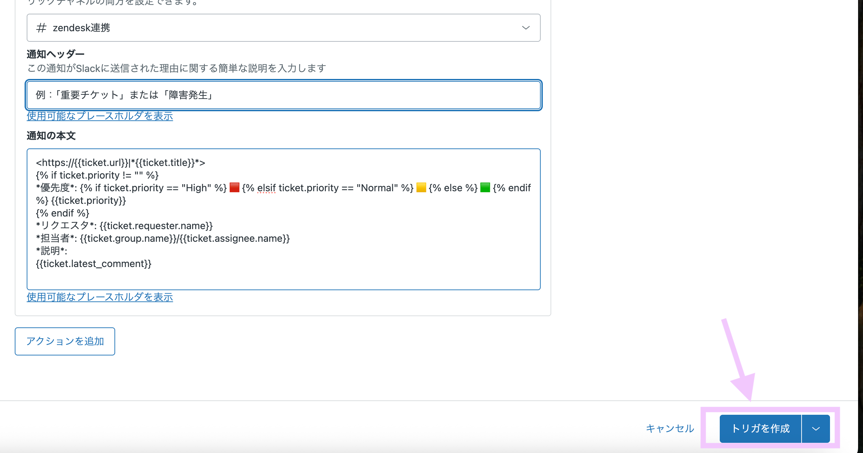Click the 通知の本文 section label
This screenshot has height=453, width=863.
pos(51,136)
